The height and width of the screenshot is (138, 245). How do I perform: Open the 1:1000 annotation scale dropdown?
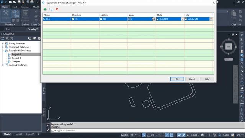[x=195, y=135]
